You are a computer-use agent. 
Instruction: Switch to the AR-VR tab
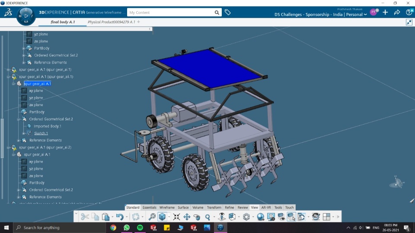(x=266, y=208)
